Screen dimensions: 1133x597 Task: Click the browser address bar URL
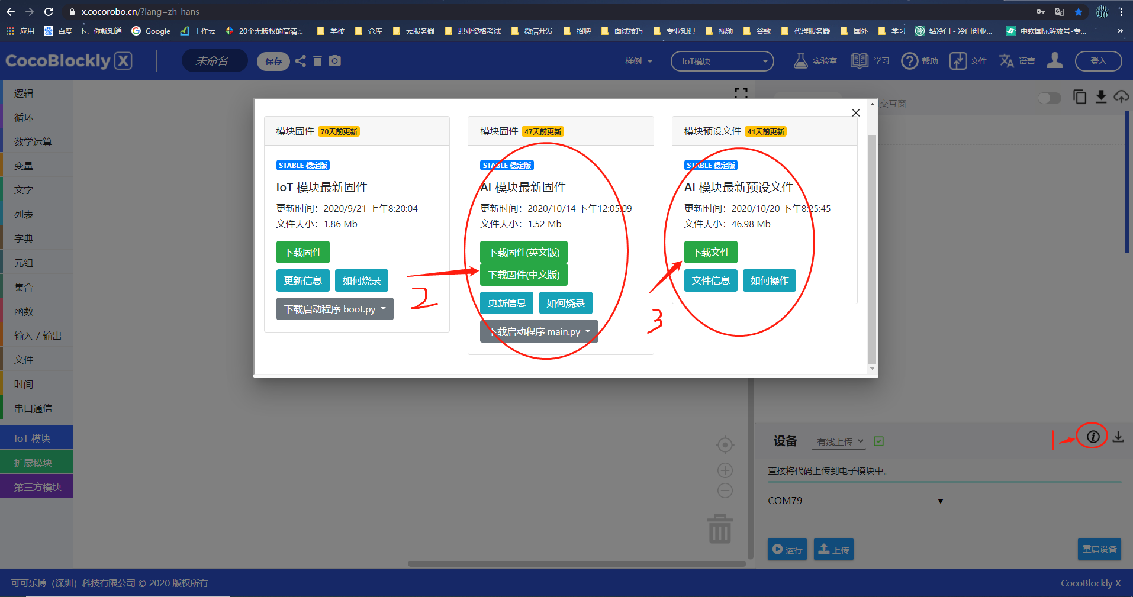[140, 11]
